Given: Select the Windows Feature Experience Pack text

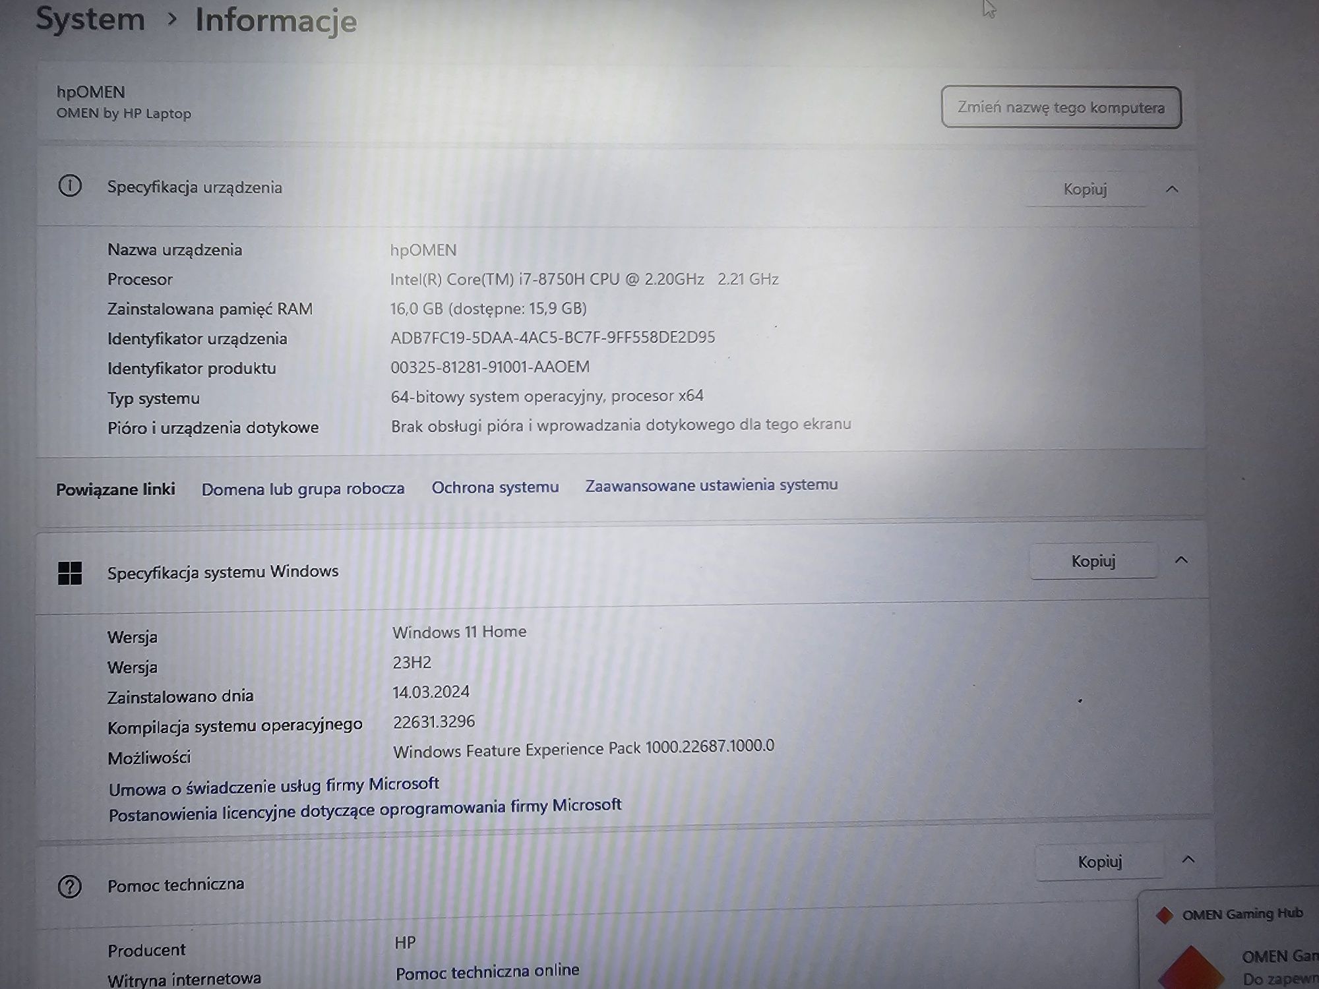Looking at the screenshot, I should pos(584,748).
